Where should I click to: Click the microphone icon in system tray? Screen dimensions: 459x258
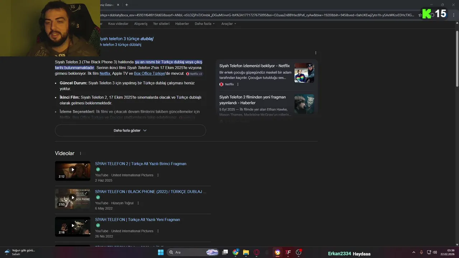[x=421, y=252]
